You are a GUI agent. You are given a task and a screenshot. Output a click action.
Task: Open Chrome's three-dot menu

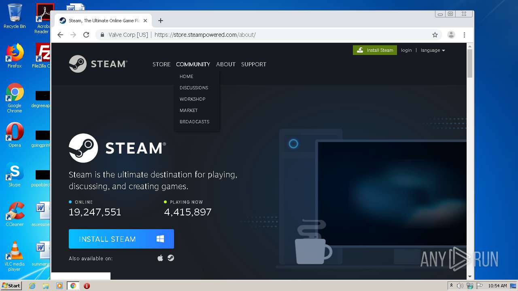[x=465, y=35]
